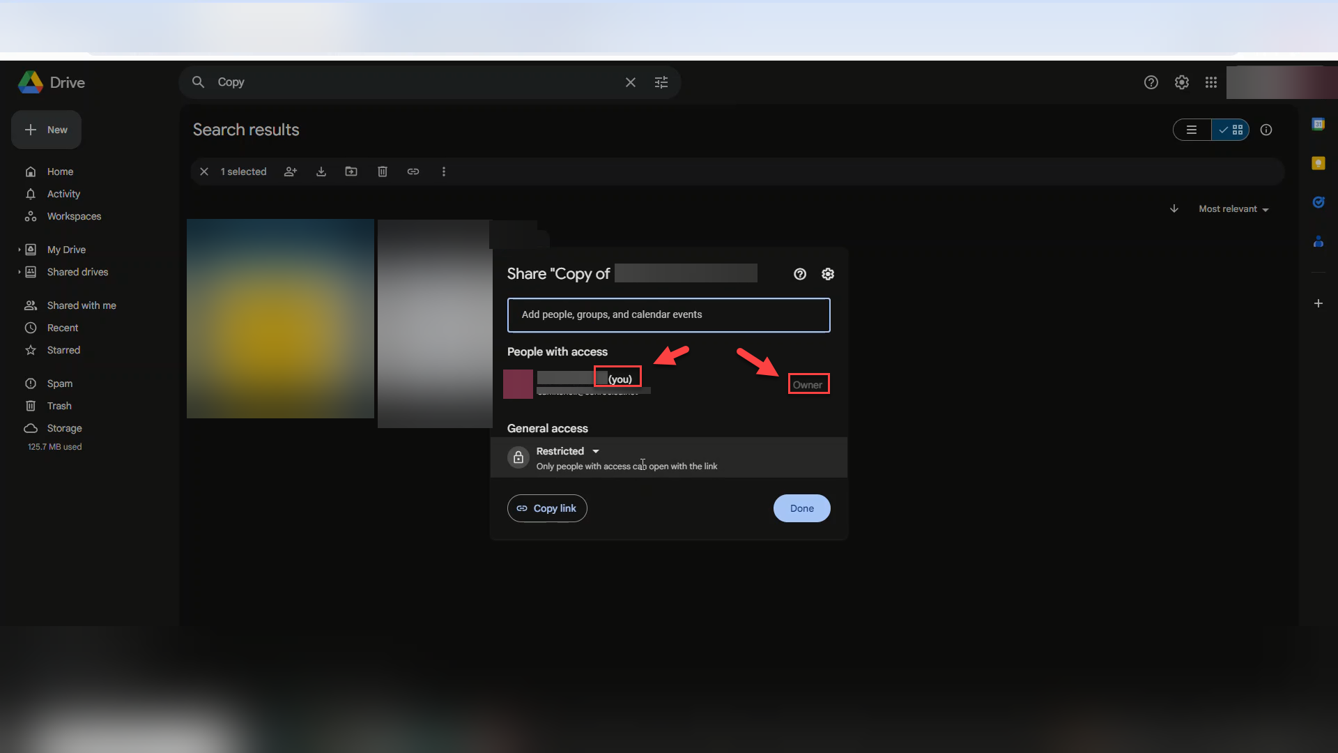Switch to list layout view

point(1192,130)
